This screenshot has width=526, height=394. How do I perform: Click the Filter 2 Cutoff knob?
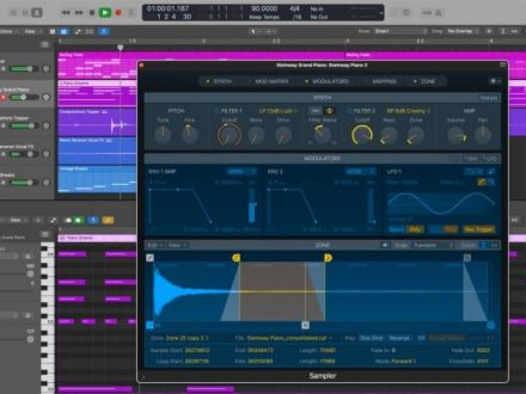pos(361,134)
